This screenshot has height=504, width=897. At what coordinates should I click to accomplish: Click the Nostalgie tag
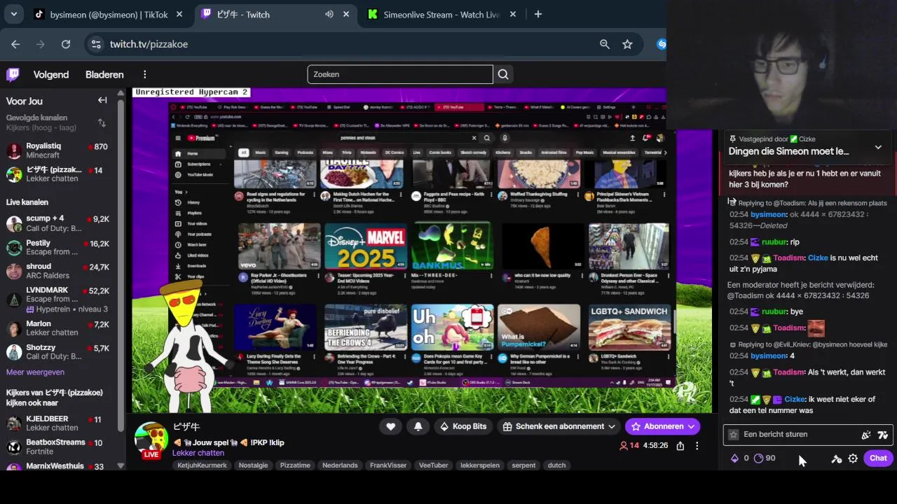tap(253, 465)
